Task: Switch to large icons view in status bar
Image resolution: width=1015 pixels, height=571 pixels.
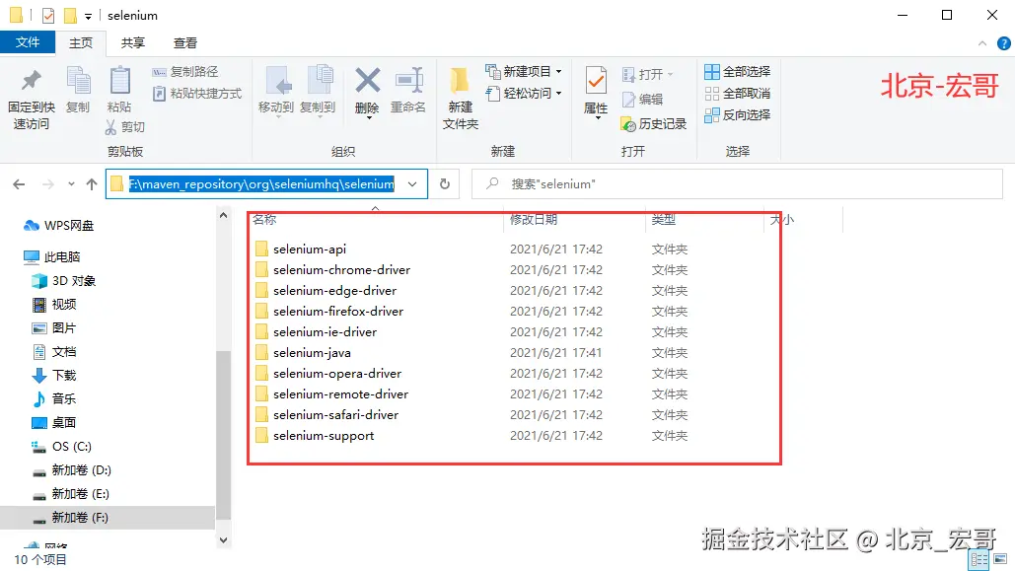Action: [1001, 559]
